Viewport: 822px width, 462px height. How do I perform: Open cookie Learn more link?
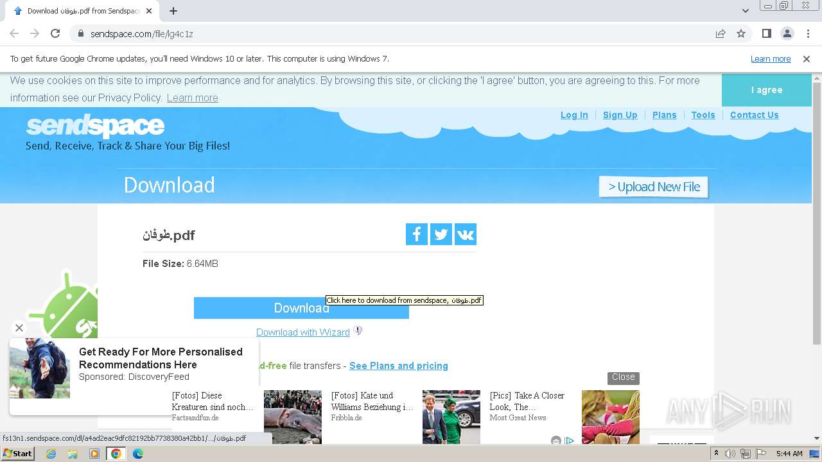(x=192, y=98)
